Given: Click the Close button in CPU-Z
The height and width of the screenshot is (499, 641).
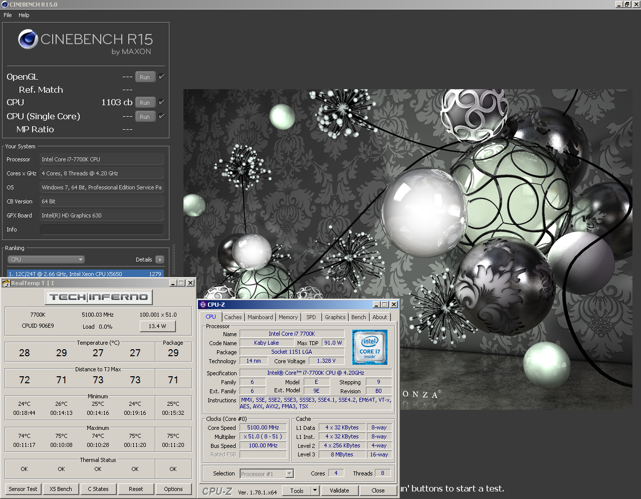Looking at the screenshot, I should [378, 490].
